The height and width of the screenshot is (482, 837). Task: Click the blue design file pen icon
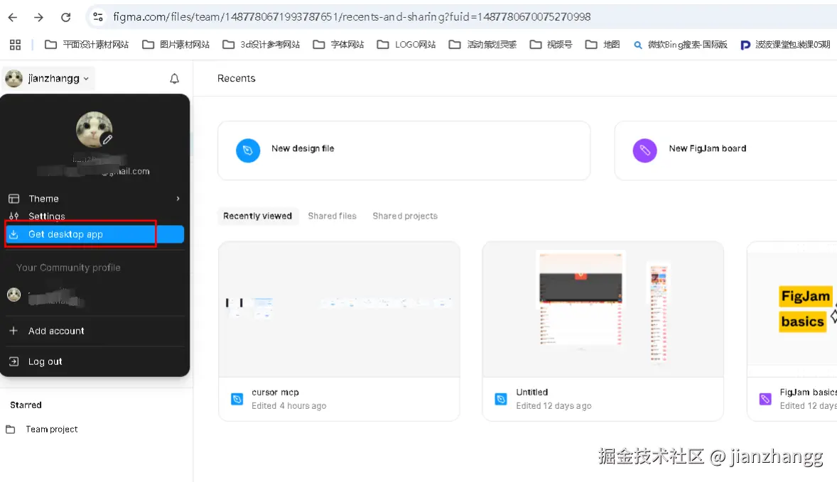point(248,150)
